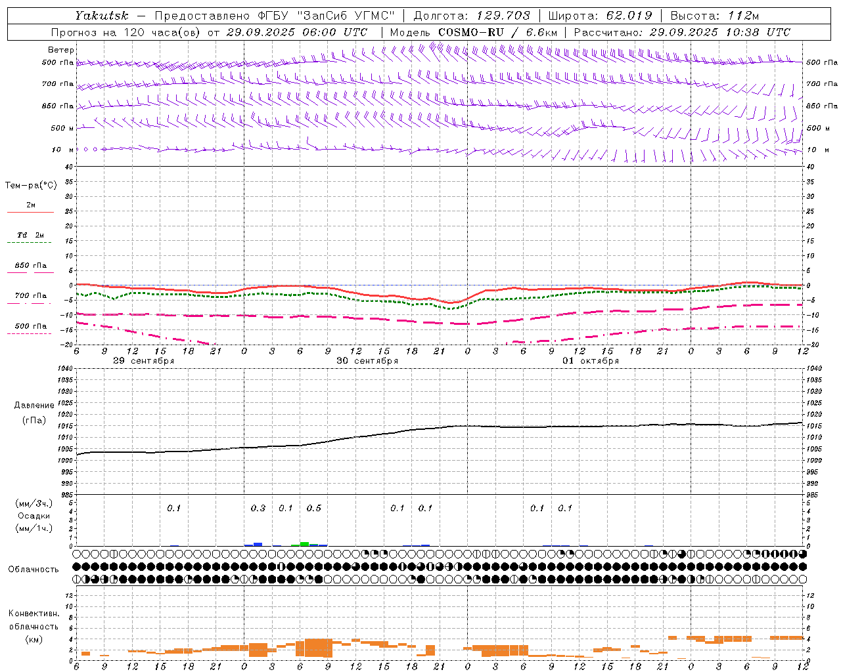This screenshot has width=841, height=672.
Task: Click the Ветер panel label
Action: pos(61,50)
